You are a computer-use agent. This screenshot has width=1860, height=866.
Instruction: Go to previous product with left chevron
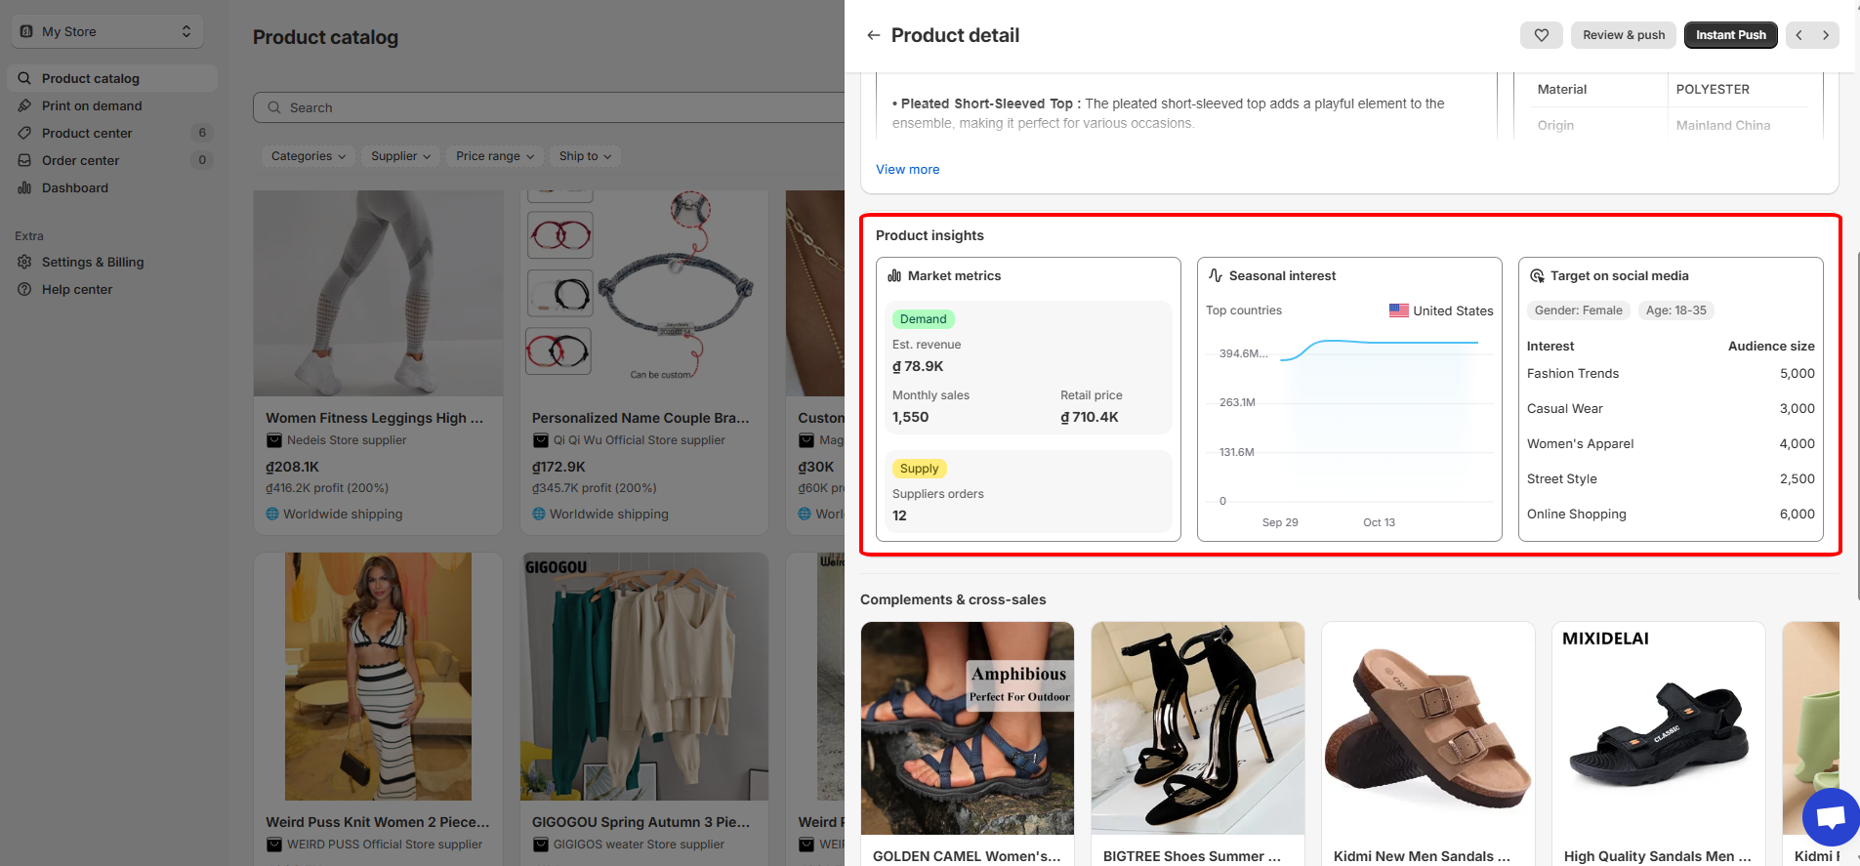[x=1798, y=35]
